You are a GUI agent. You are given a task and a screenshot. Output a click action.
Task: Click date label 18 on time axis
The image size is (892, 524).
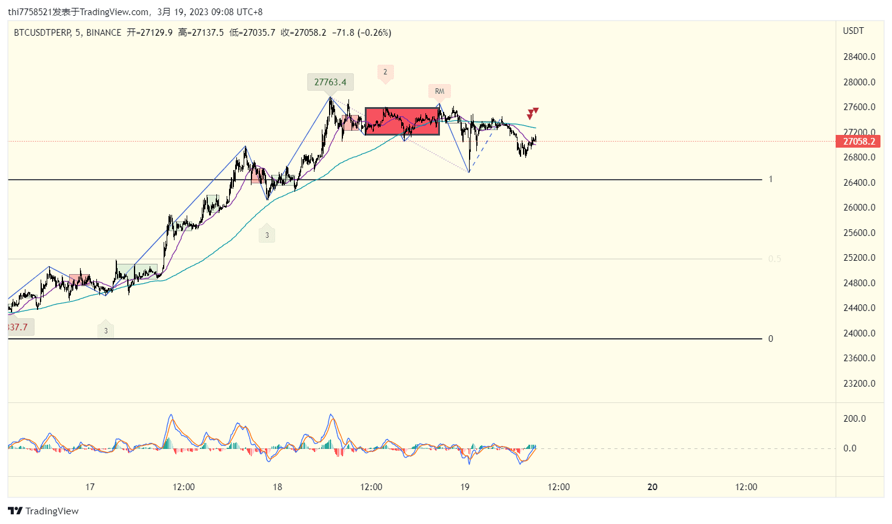[278, 487]
